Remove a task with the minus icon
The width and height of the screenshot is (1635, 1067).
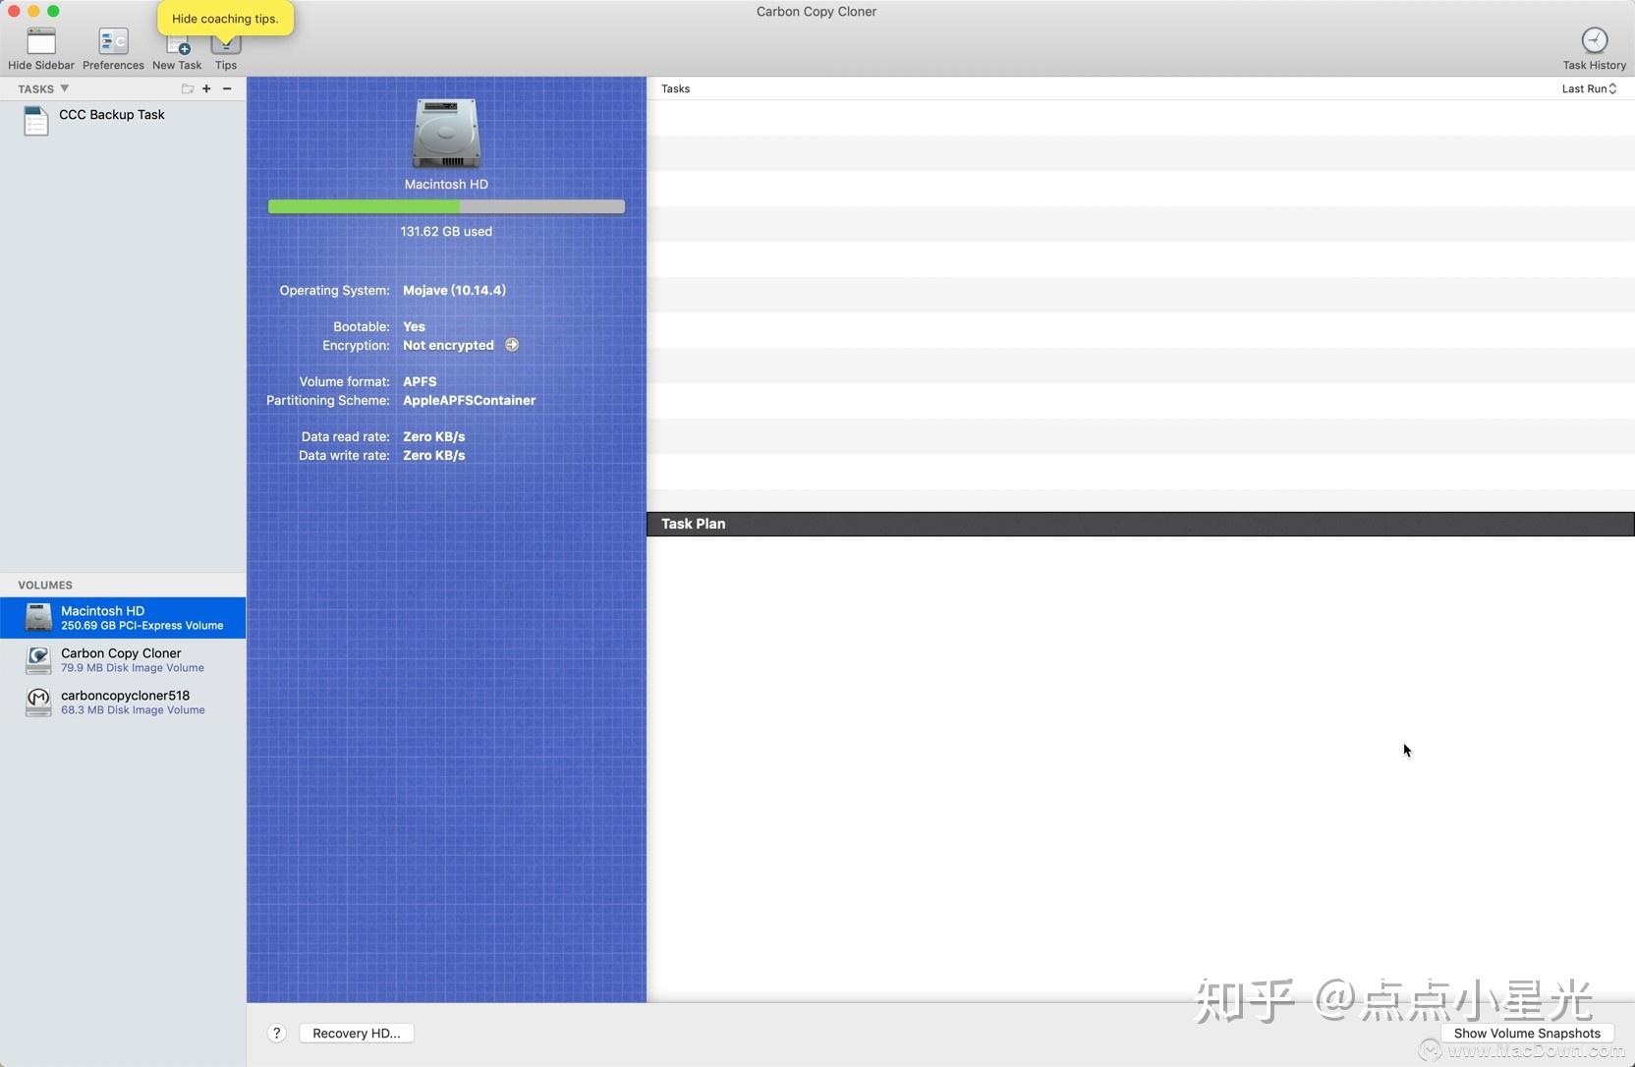227,88
